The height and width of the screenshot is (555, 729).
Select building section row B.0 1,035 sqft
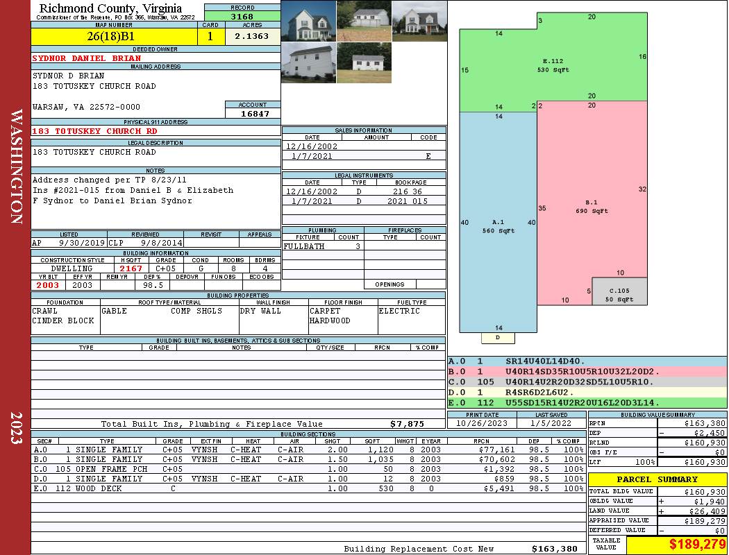point(308,459)
